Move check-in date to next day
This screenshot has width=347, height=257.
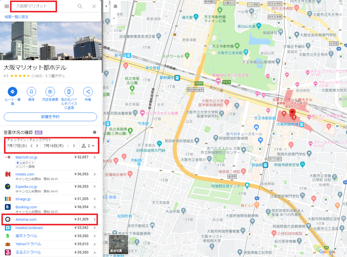pyautogui.click(x=37, y=146)
